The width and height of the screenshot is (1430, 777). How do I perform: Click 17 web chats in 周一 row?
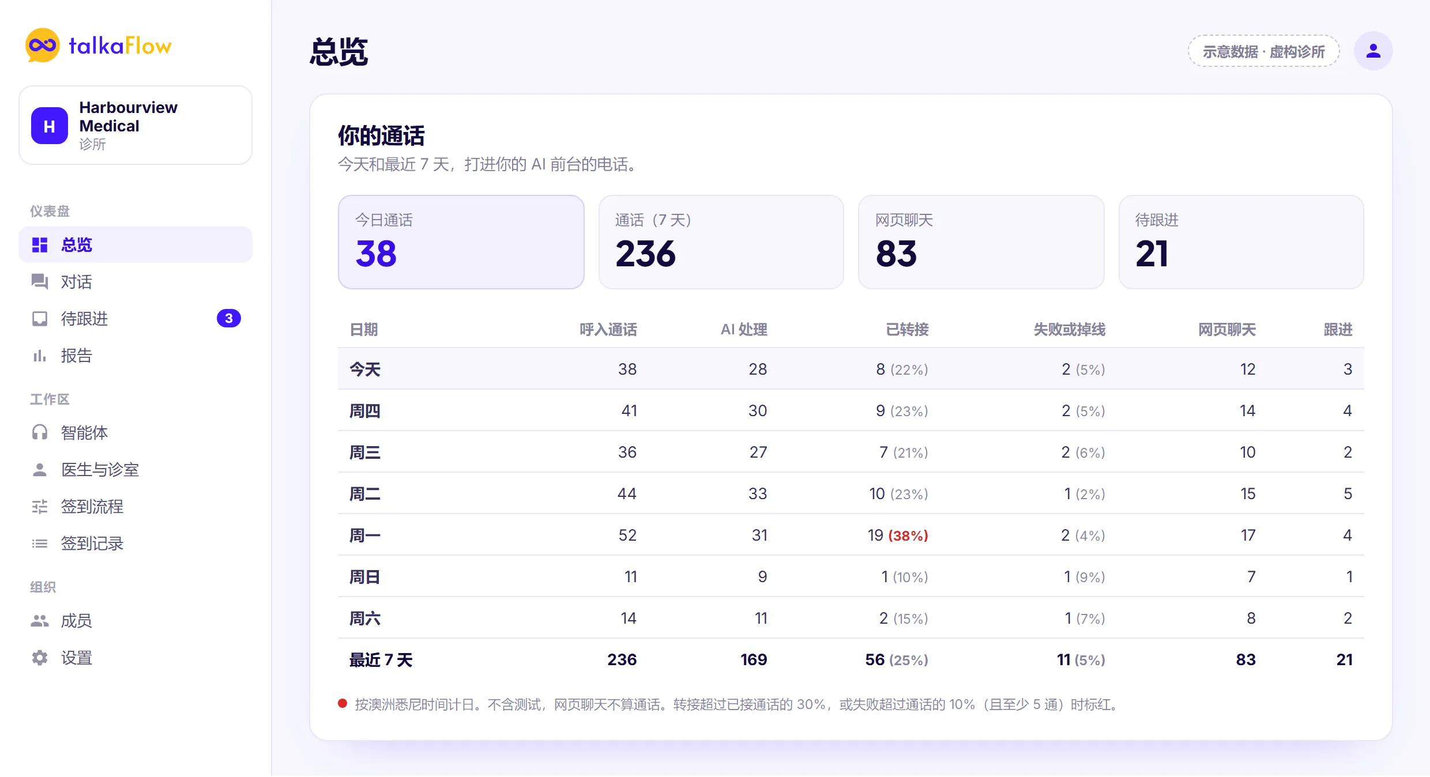click(x=1248, y=535)
